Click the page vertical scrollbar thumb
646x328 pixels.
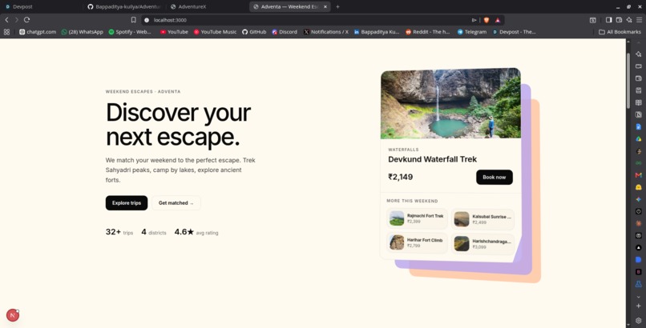(x=628, y=80)
